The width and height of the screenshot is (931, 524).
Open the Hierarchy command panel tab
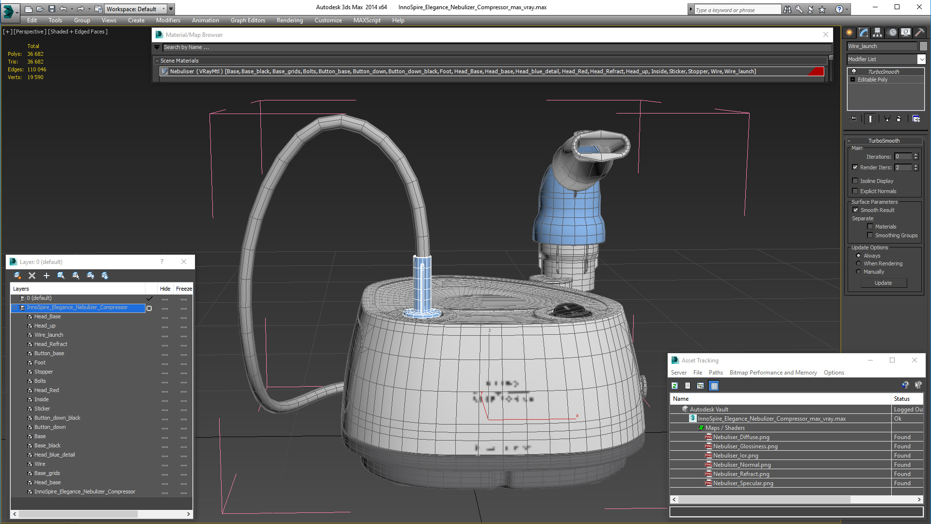(877, 33)
